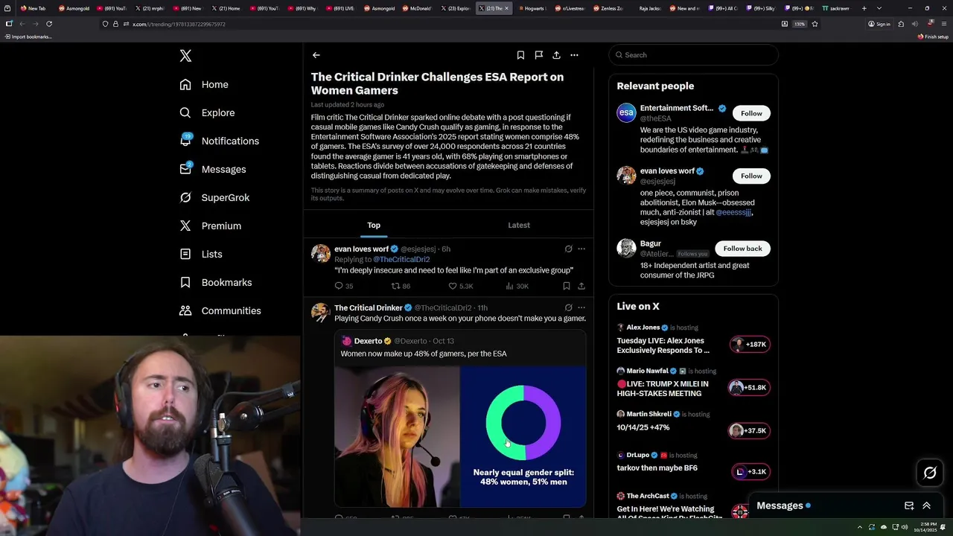Follow Entertainment Software Association account
The image size is (953, 536).
751,113
